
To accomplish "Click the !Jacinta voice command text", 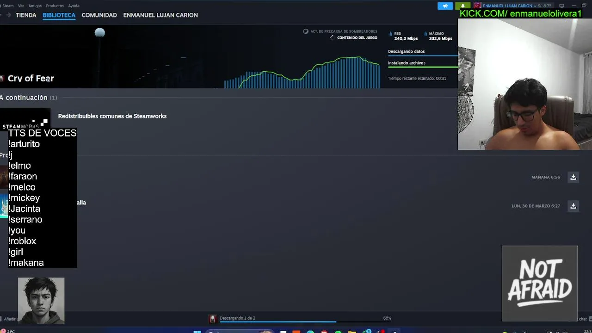I will point(24,209).
